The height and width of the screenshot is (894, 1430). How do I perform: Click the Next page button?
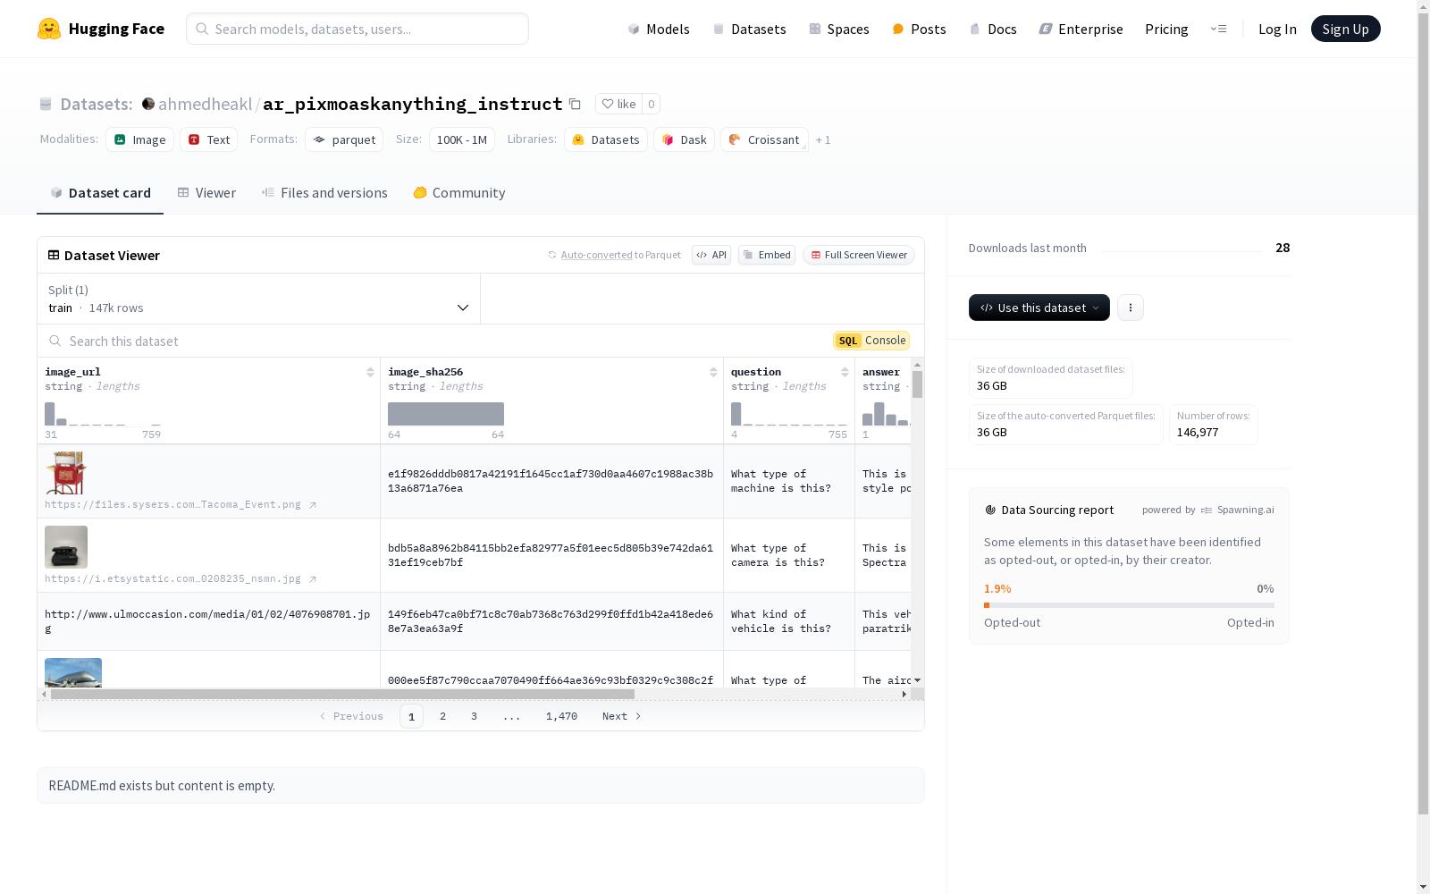pyautogui.click(x=622, y=716)
